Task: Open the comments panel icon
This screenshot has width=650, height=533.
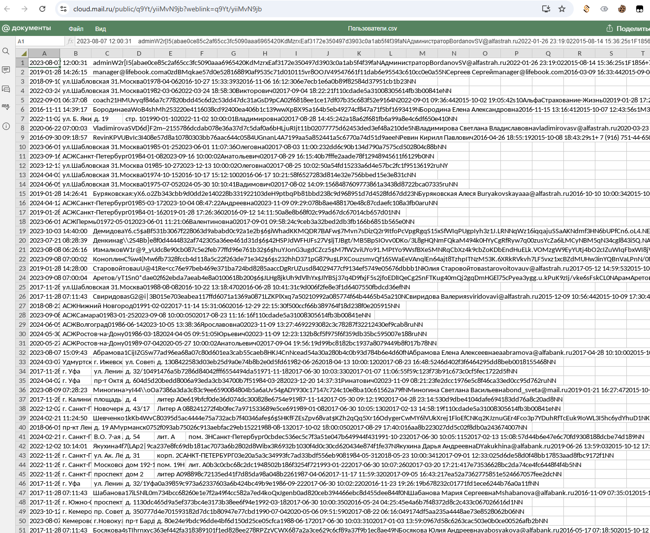Action: click(x=6, y=70)
